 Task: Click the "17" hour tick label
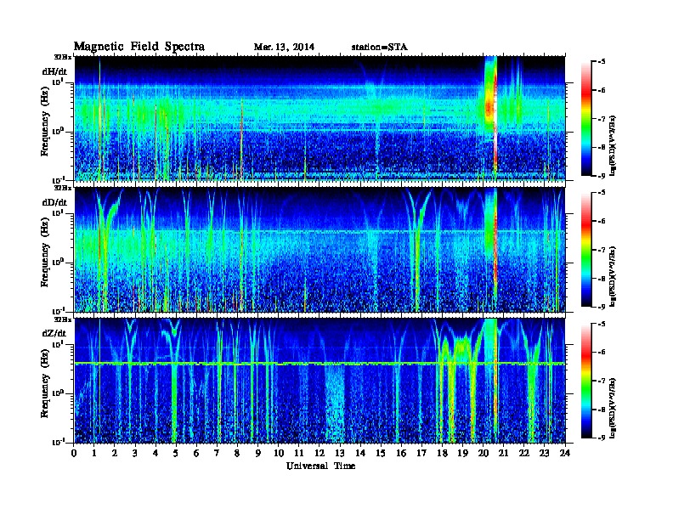422,454
